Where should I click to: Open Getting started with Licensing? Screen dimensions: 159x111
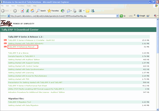(x=21, y=73)
